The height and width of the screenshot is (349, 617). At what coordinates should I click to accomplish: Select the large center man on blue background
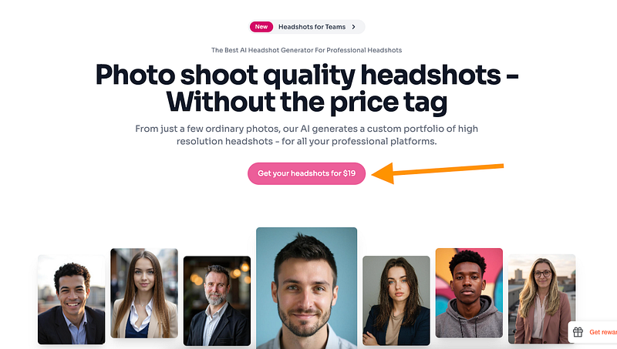306,288
